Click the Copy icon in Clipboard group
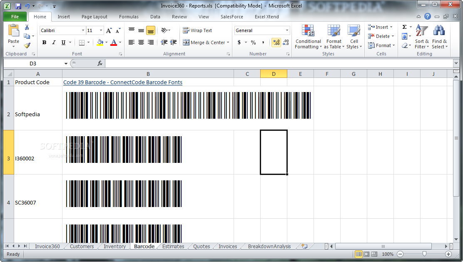This screenshot has height=262, width=463. click(x=27, y=36)
